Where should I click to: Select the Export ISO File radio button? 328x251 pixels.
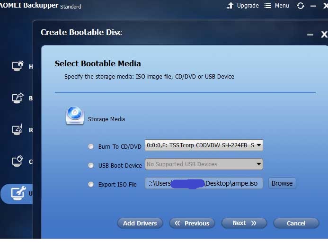[x=91, y=184]
